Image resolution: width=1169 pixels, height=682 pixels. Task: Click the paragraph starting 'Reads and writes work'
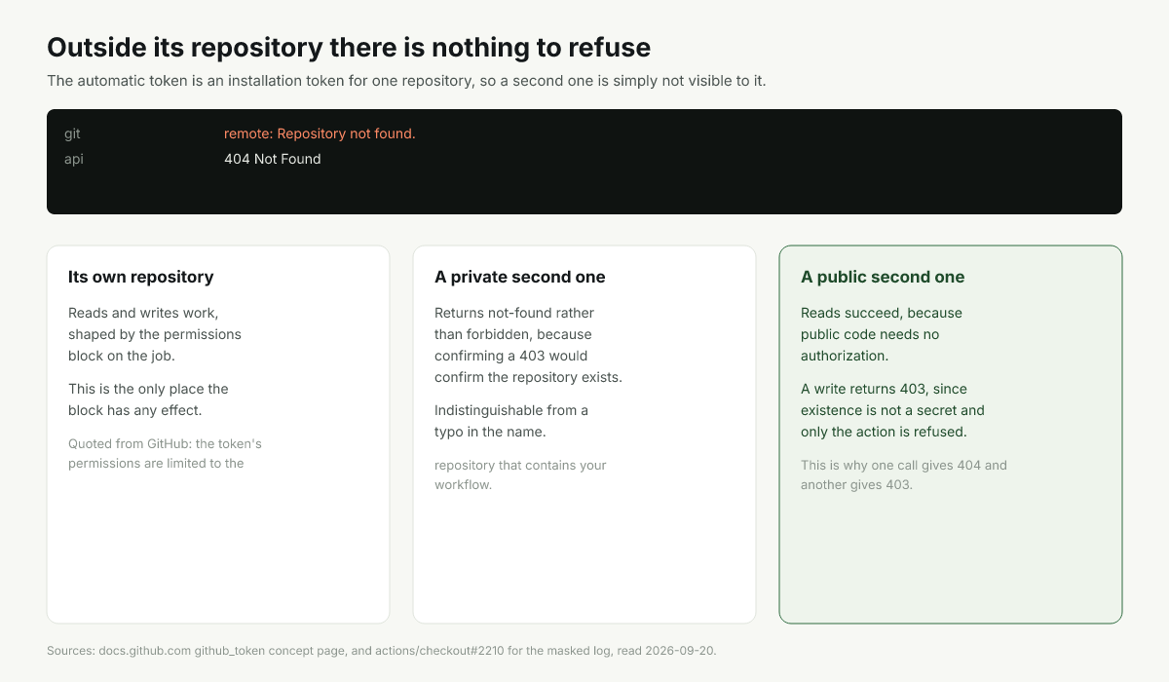point(155,334)
